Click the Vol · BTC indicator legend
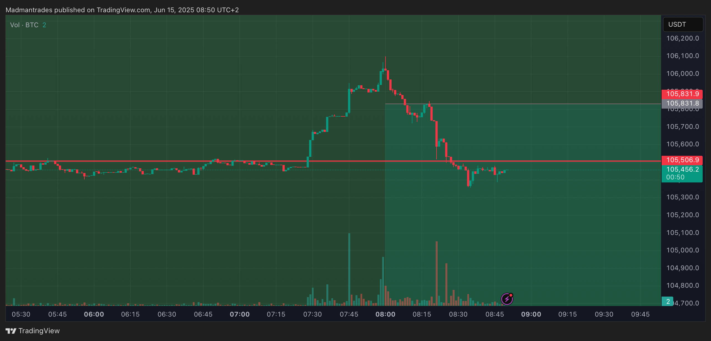711x341 pixels. click(28, 25)
